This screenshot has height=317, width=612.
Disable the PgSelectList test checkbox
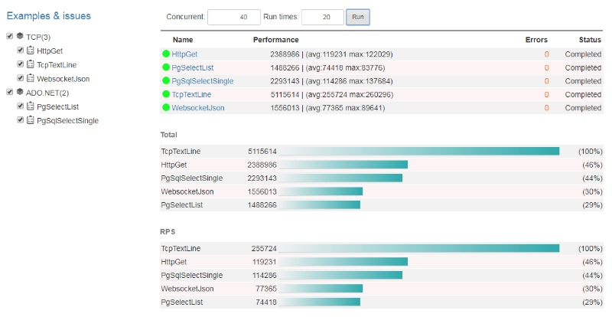click(x=21, y=106)
